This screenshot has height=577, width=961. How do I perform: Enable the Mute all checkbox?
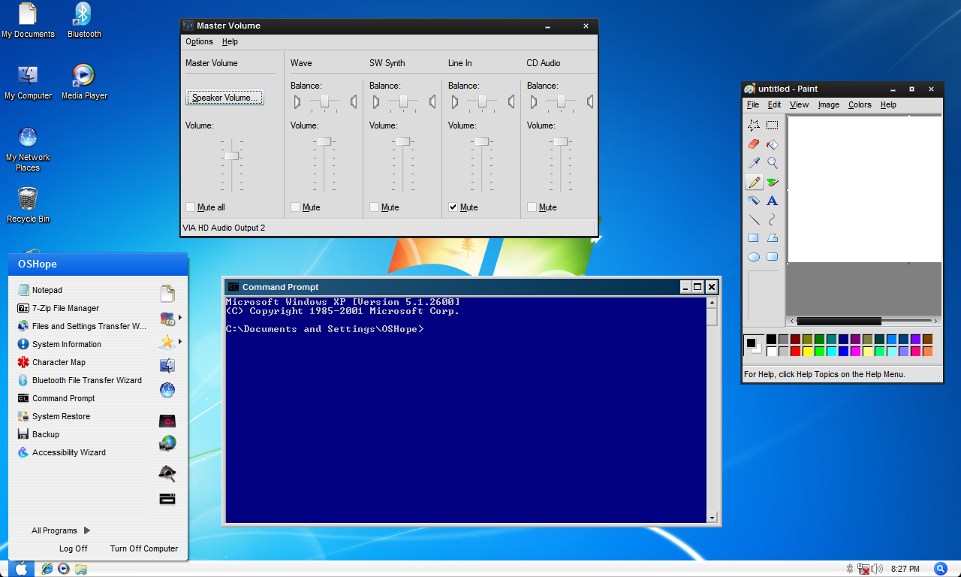coord(190,207)
